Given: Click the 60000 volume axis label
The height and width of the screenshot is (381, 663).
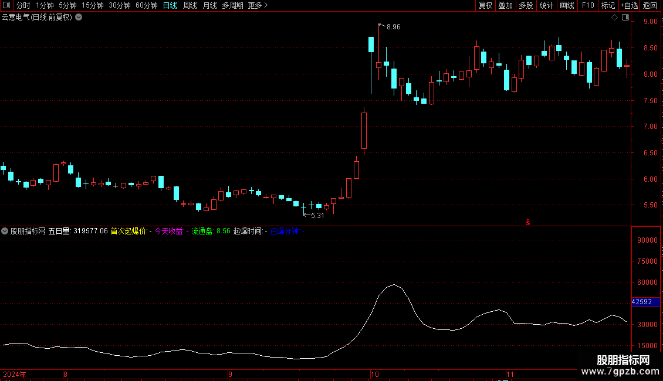Looking at the screenshot, I should (x=647, y=282).
